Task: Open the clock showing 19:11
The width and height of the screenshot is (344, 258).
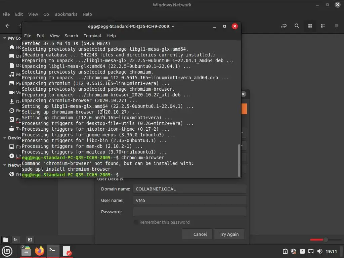Action: coord(331,251)
